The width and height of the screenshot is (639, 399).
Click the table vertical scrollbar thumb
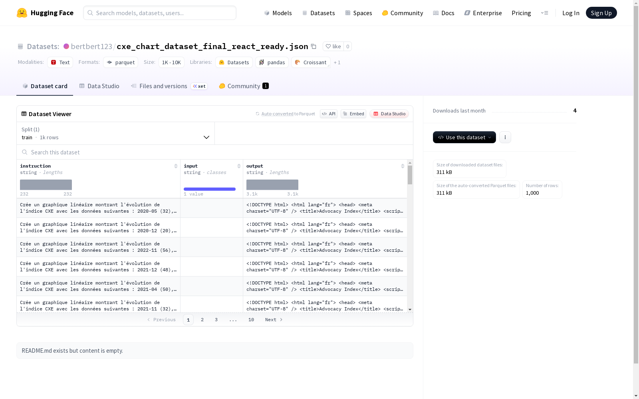(410, 175)
